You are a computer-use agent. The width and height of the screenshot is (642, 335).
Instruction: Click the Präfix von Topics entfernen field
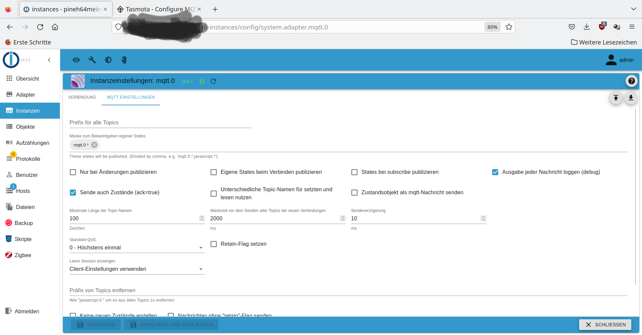[348, 290]
